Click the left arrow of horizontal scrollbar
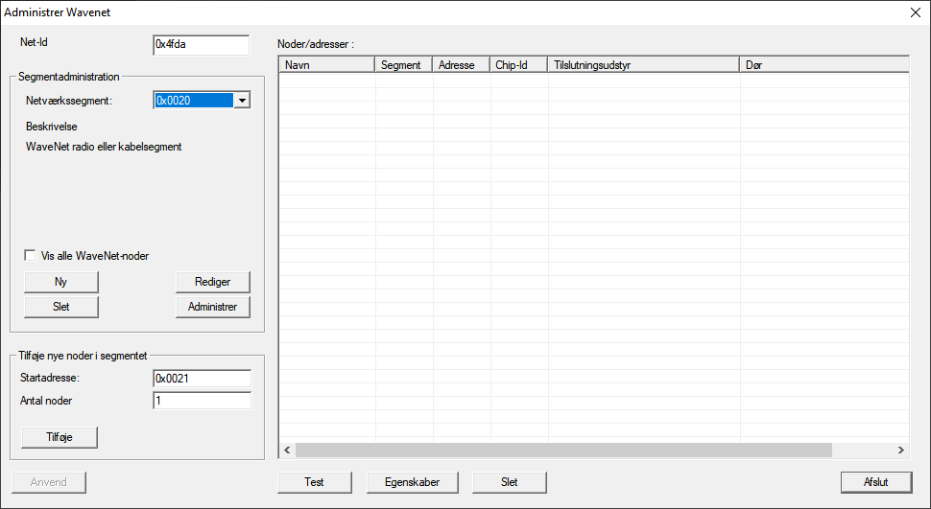This screenshot has width=931, height=509. pyautogui.click(x=286, y=450)
